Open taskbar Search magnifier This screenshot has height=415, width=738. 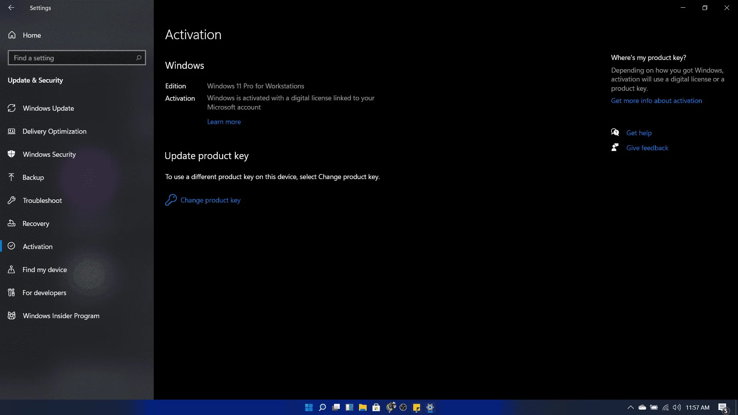(x=322, y=407)
